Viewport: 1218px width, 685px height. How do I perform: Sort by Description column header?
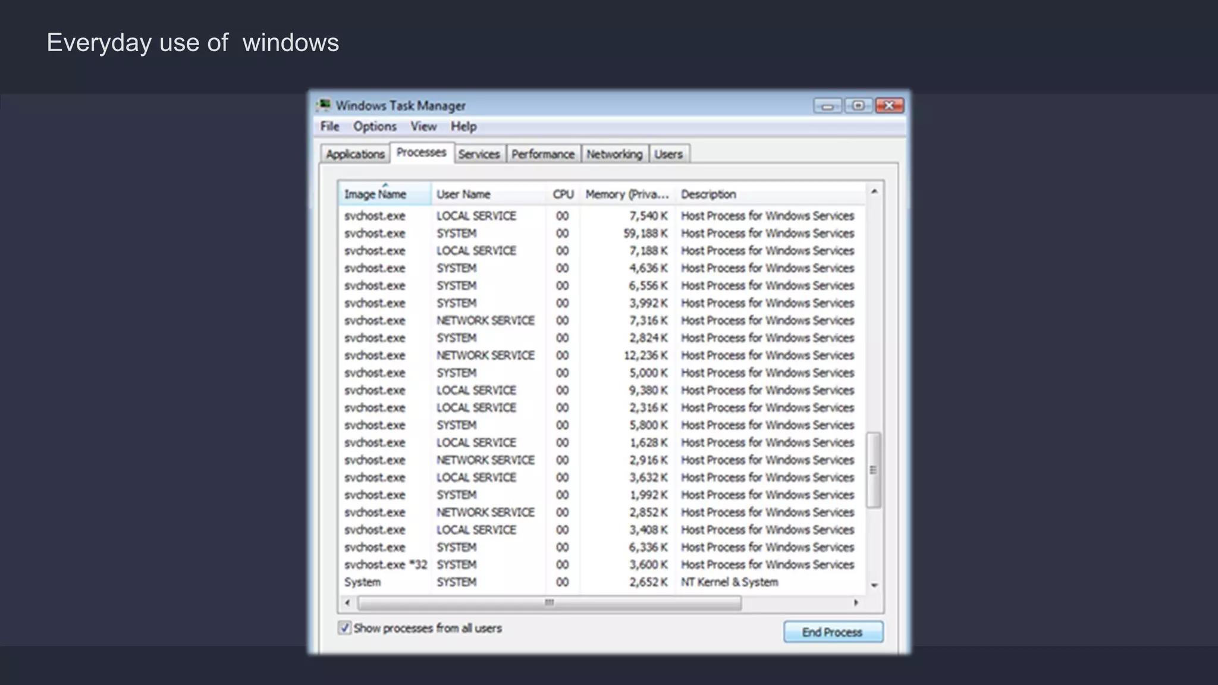pyautogui.click(x=771, y=194)
